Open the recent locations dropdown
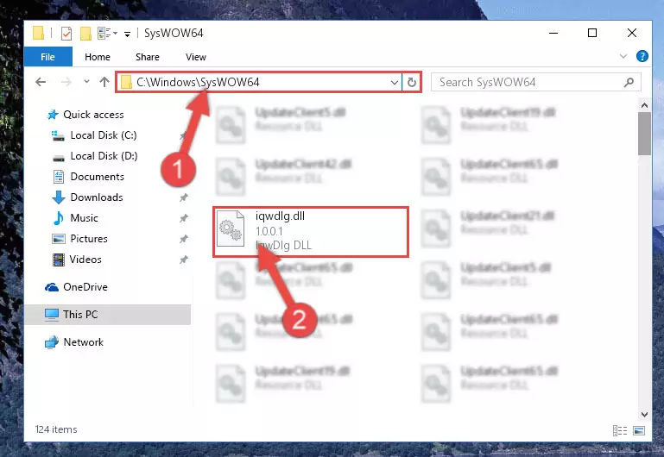 pyautogui.click(x=86, y=82)
